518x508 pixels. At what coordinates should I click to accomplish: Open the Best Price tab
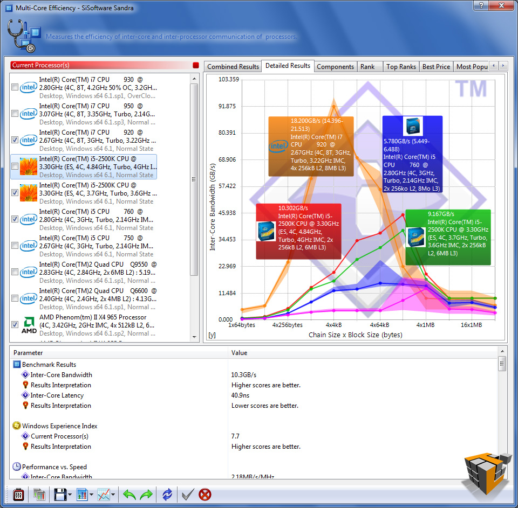[436, 67]
